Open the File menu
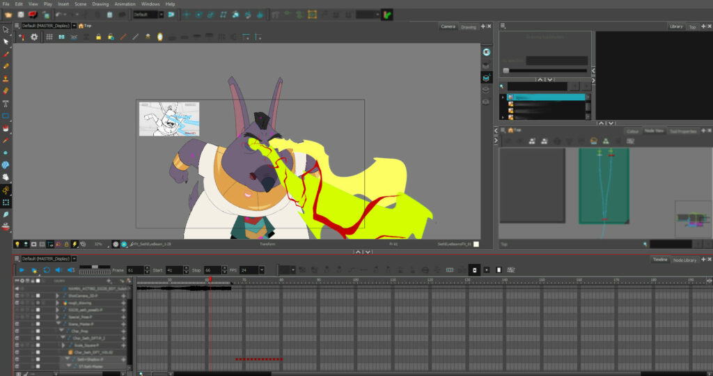This screenshot has width=713, height=376. pos(6,4)
